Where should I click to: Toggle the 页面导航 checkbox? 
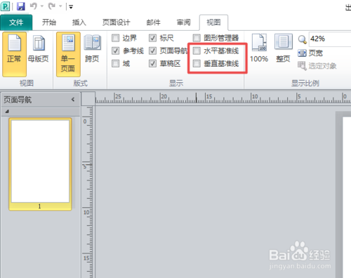pos(152,51)
